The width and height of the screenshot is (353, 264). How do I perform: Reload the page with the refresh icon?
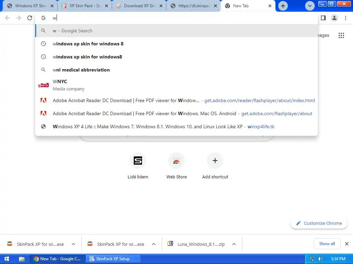pos(30,18)
